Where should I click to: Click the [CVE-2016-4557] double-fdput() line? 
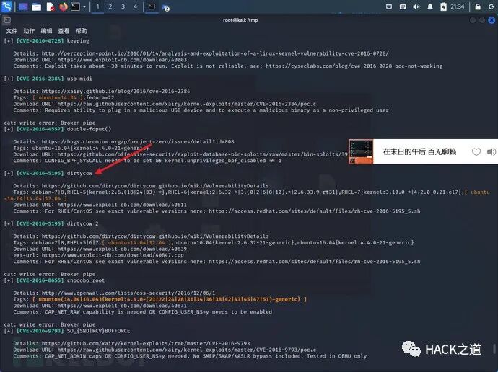tap(58, 129)
